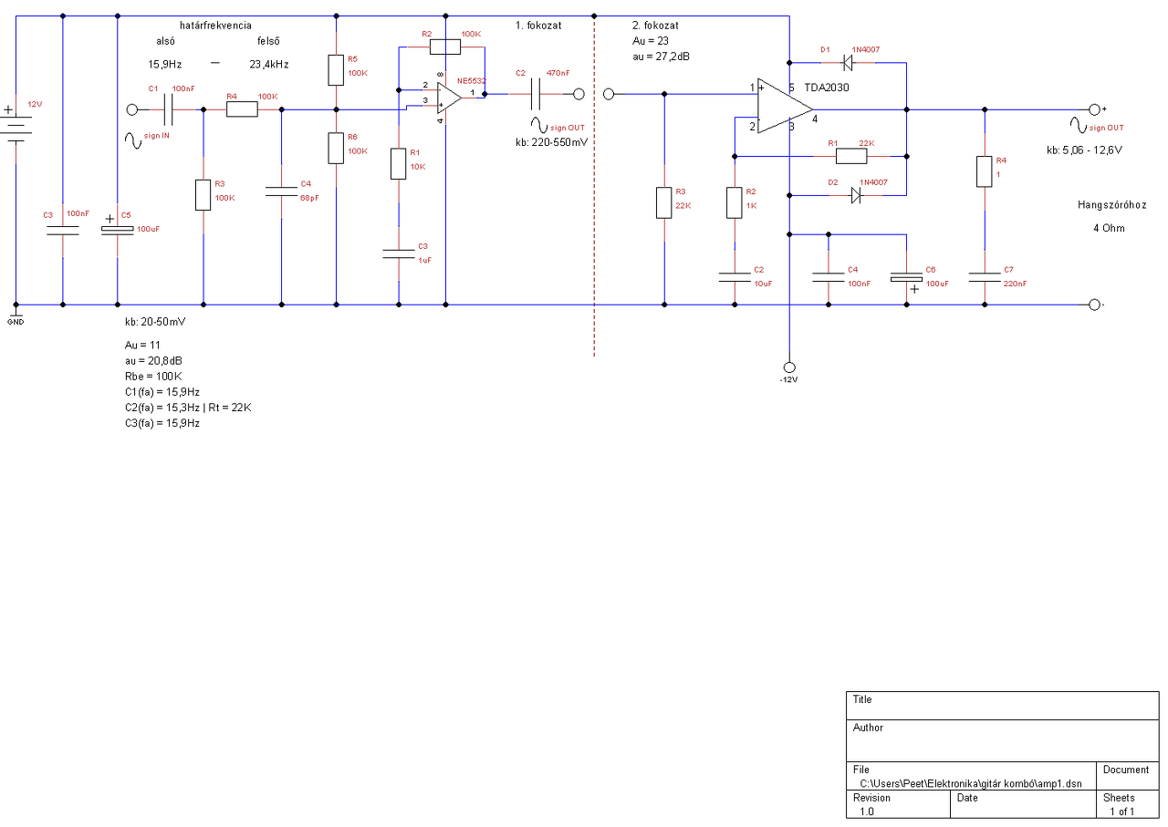Select electrolytic capacitor C6 100uF
The height and width of the screenshot is (827, 1168).
click(906, 277)
